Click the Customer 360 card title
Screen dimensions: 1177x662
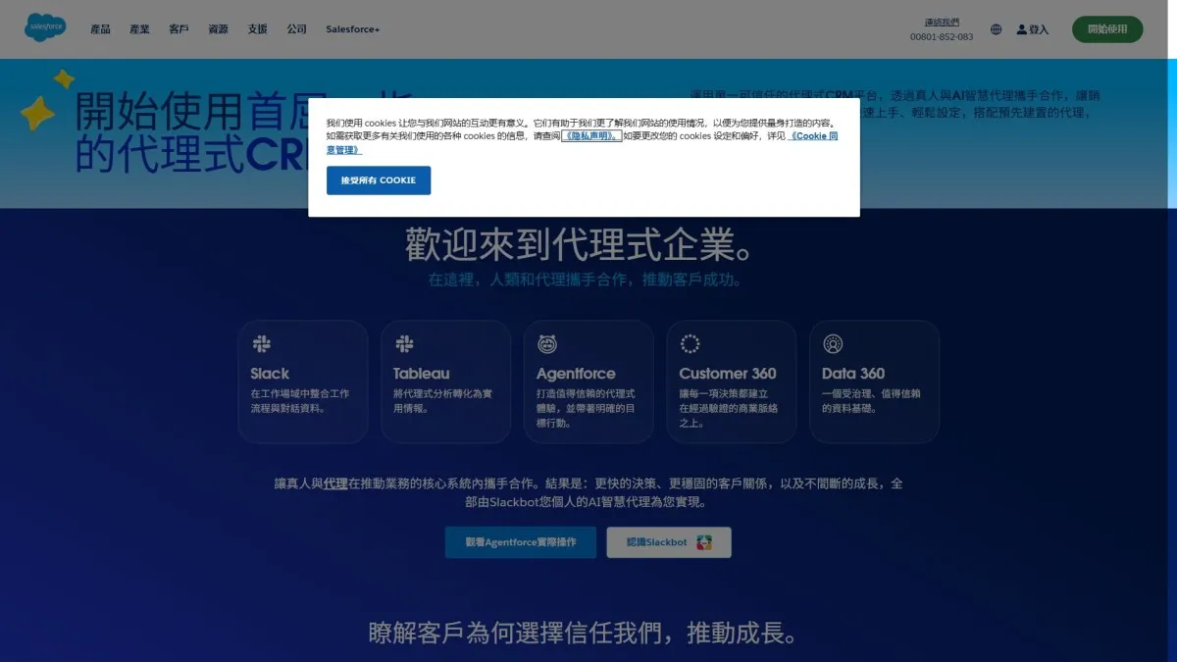tap(728, 374)
